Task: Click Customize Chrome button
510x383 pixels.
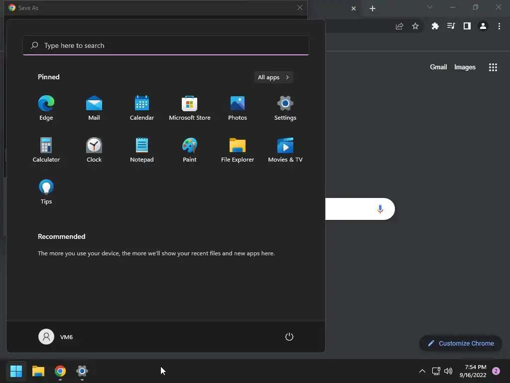Action: [461, 343]
